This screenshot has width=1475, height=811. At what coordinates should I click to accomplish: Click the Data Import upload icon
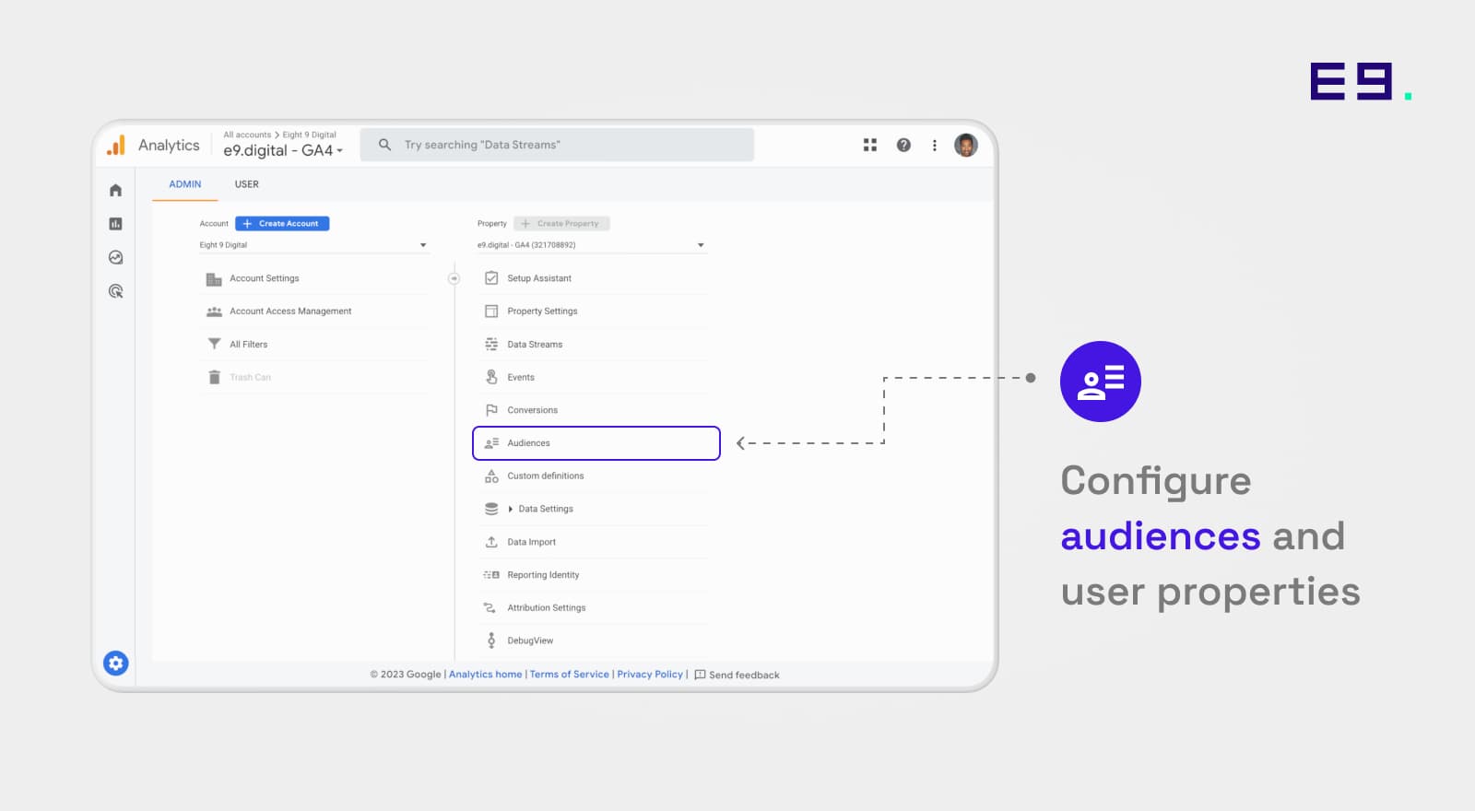point(491,542)
